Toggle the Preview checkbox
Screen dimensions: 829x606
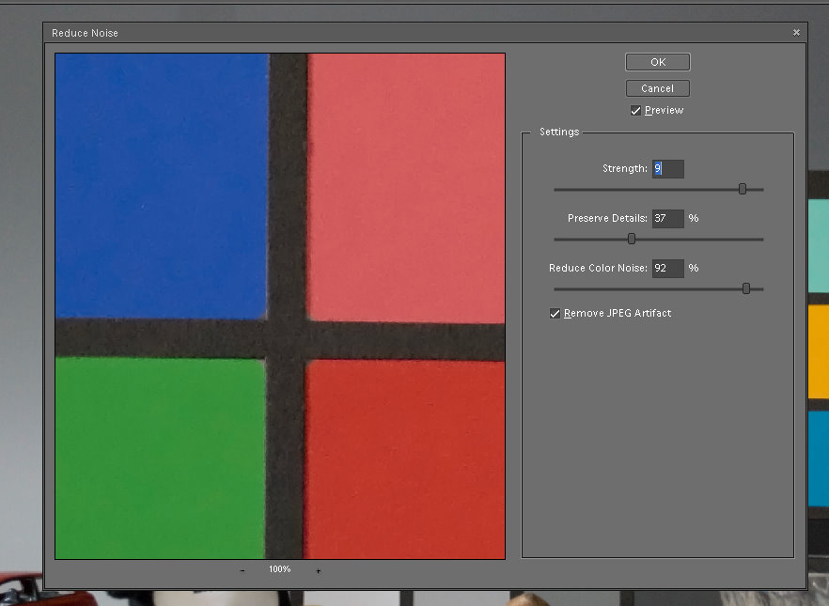coord(636,111)
